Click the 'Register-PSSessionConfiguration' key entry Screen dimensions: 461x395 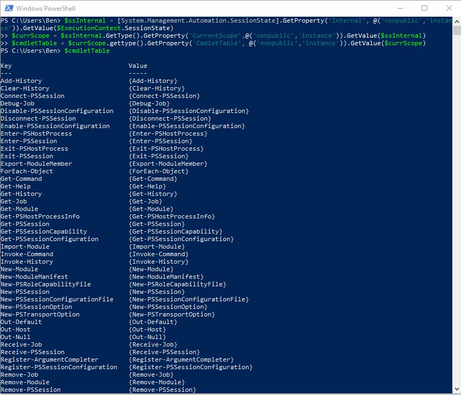tap(59, 367)
